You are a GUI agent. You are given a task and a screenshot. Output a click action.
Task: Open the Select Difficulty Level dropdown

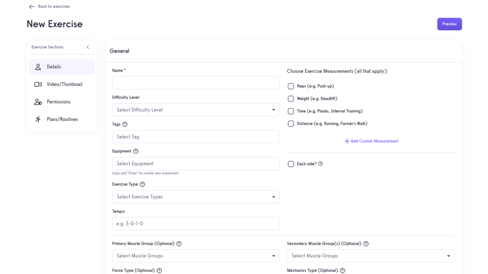(196, 110)
